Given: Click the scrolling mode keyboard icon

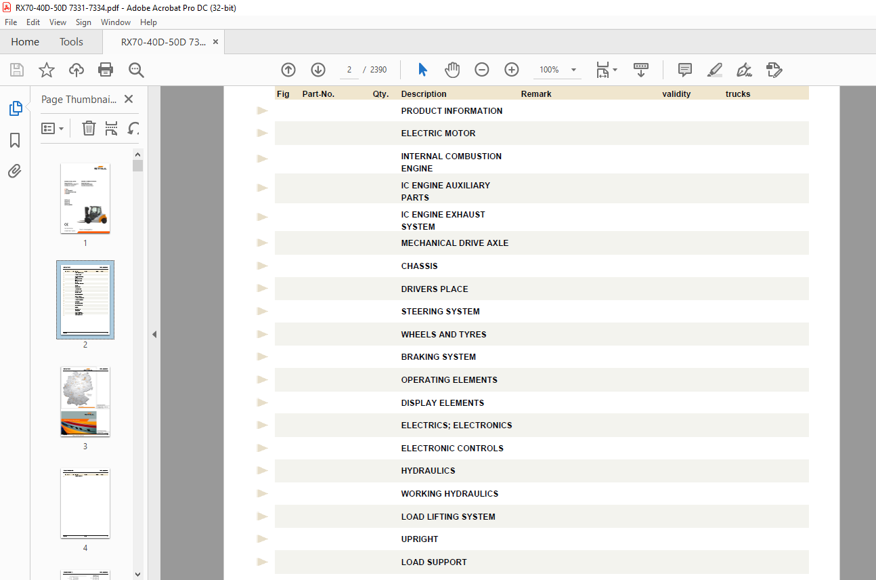Looking at the screenshot, I should (x=641, y=70).
